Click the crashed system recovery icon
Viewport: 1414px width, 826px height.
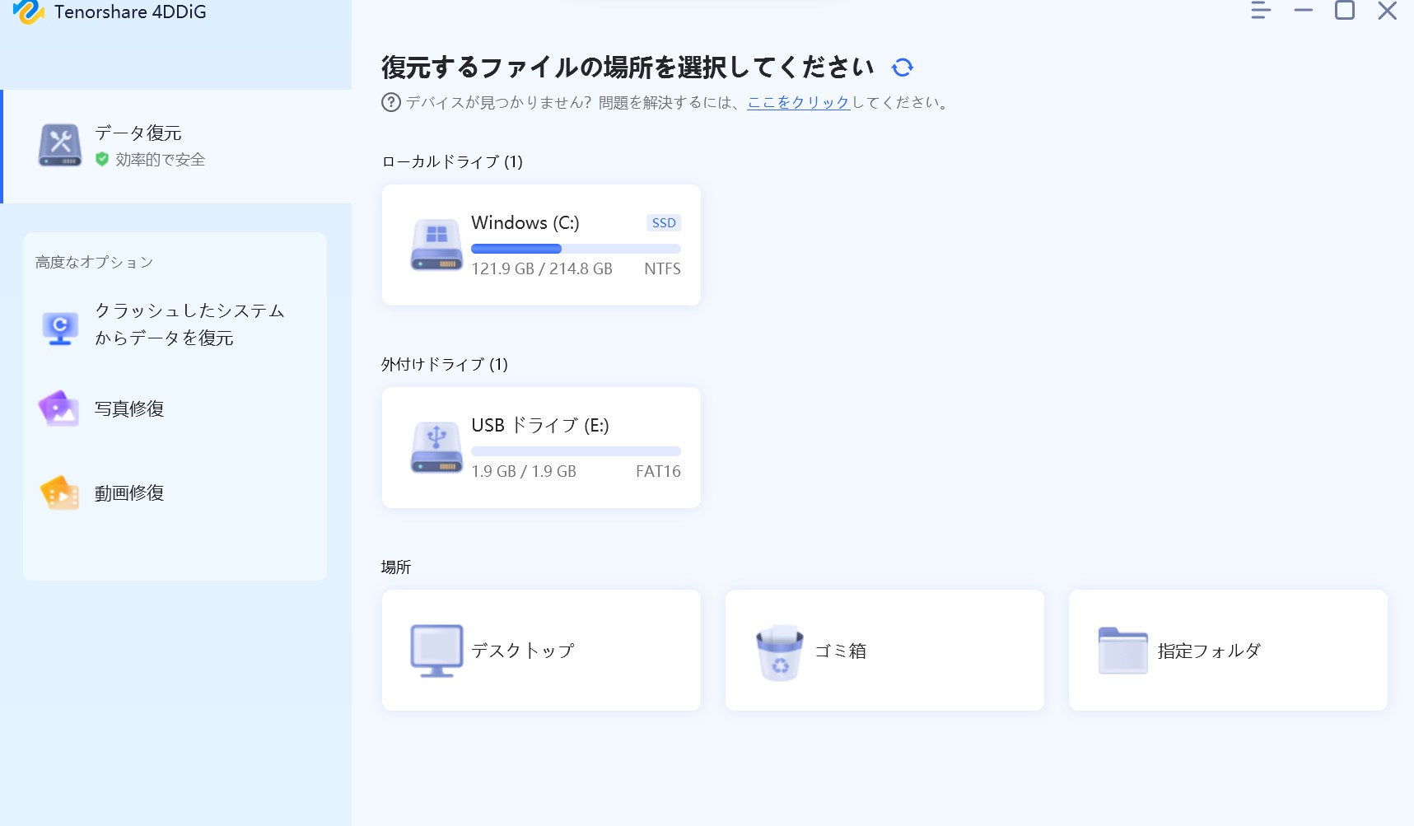pyautogui.click(x=60, y=328)
